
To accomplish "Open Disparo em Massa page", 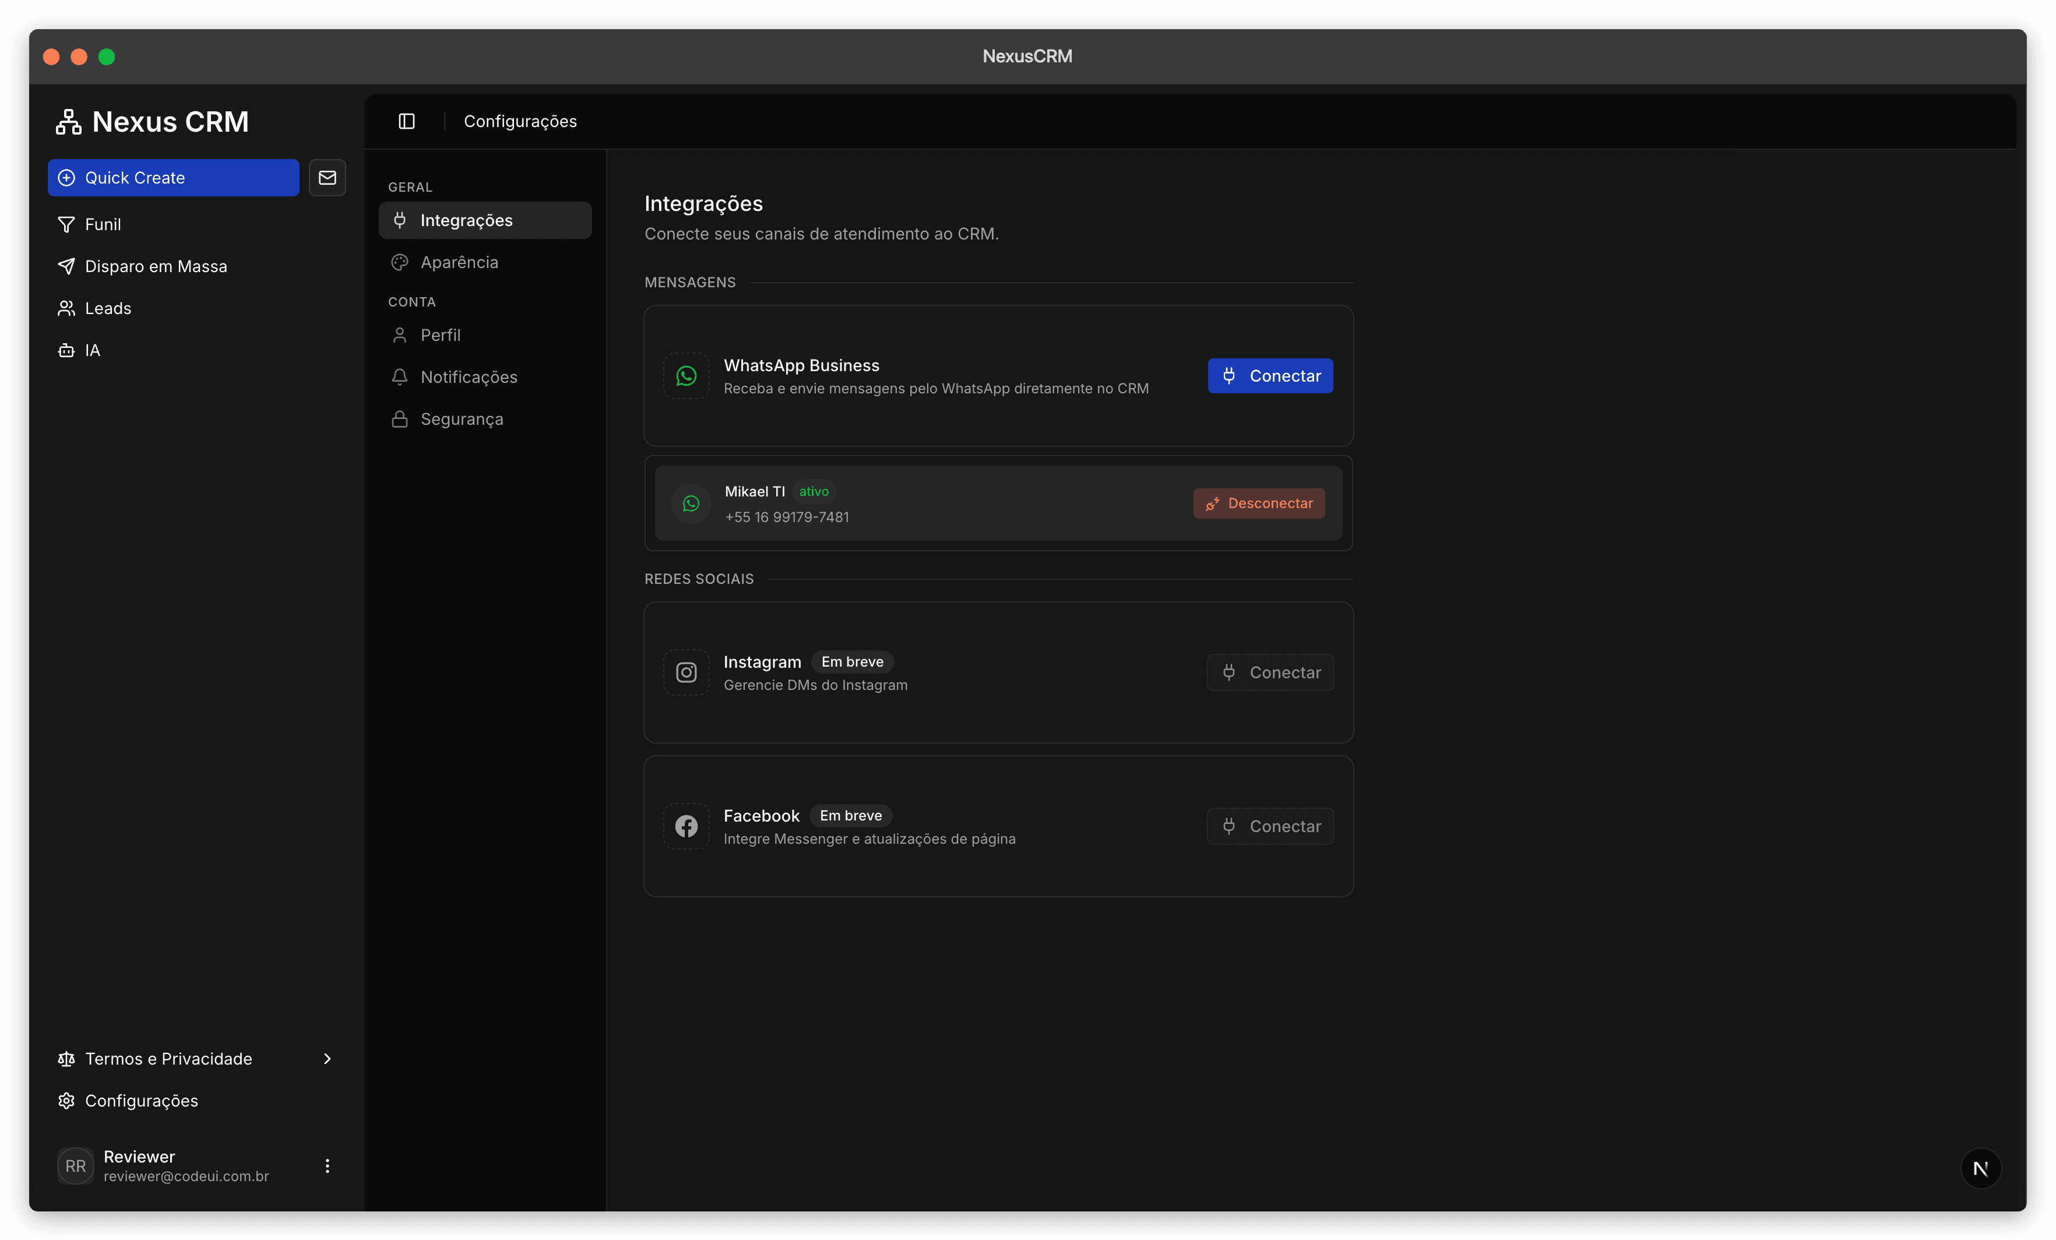I will pyautogui.click(x=197, y=266).
